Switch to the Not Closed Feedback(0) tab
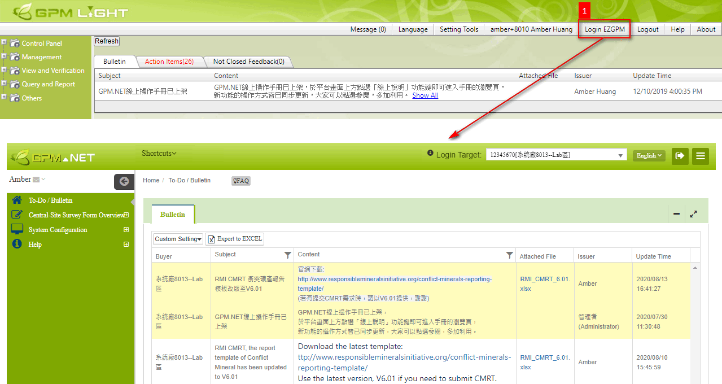This screenshot has height=384, width=722. [249, 62]
